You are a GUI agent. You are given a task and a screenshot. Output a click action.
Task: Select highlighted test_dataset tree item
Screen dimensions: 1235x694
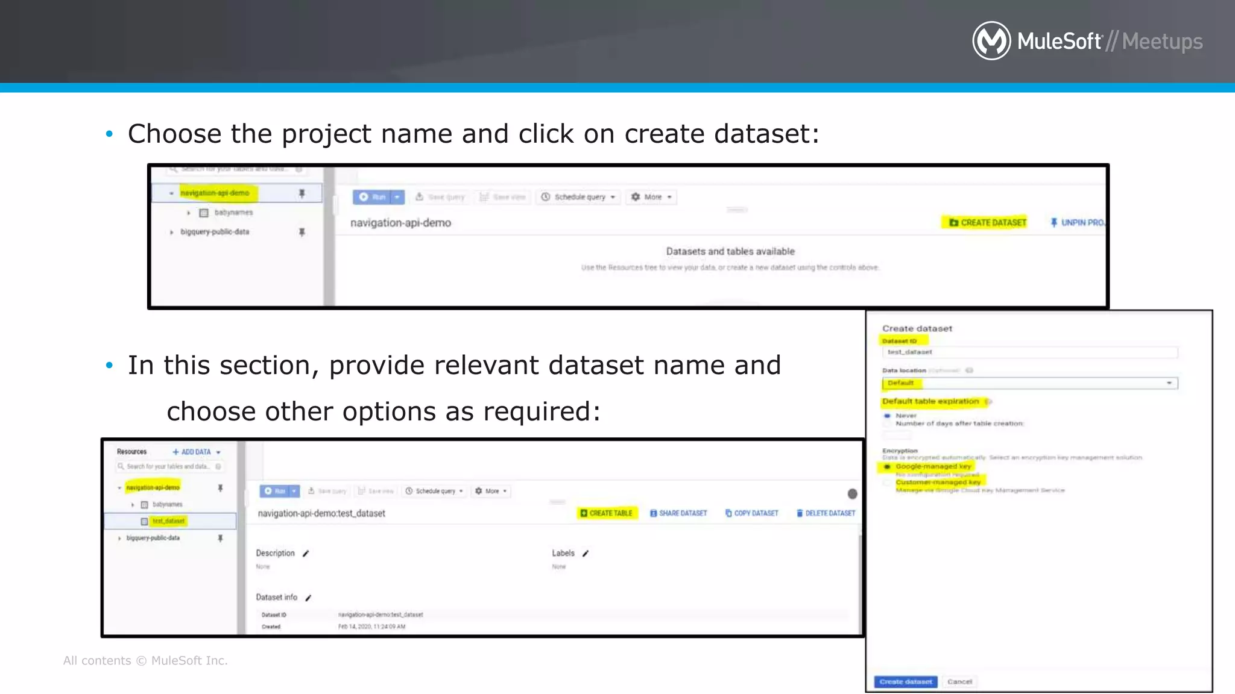click(x=168, y=521)
